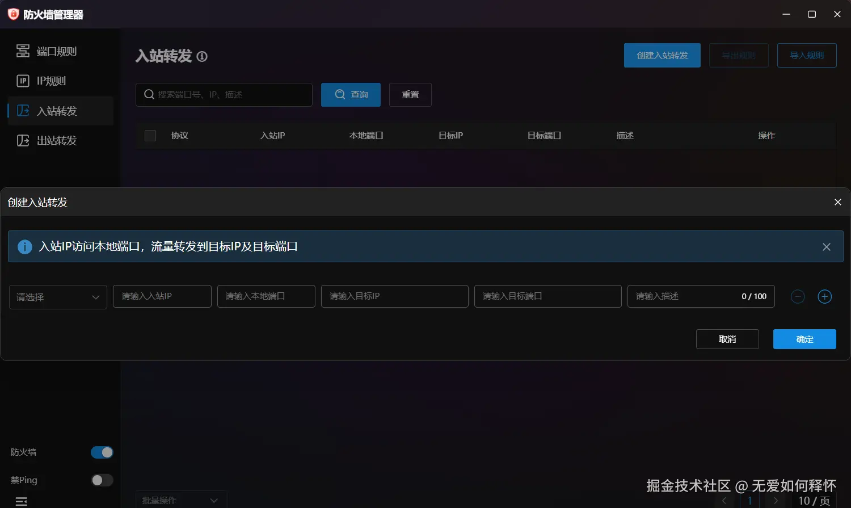The width and height of the screenshot is (851, 508).
Task: Toggle the 防火墙 switch off
Action: click(102, 452)
